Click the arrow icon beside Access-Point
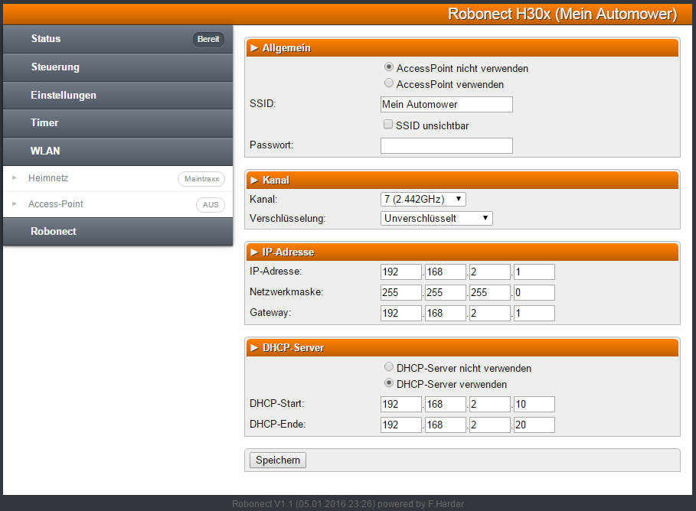The image size is (696, 511). tap(15, 204)
